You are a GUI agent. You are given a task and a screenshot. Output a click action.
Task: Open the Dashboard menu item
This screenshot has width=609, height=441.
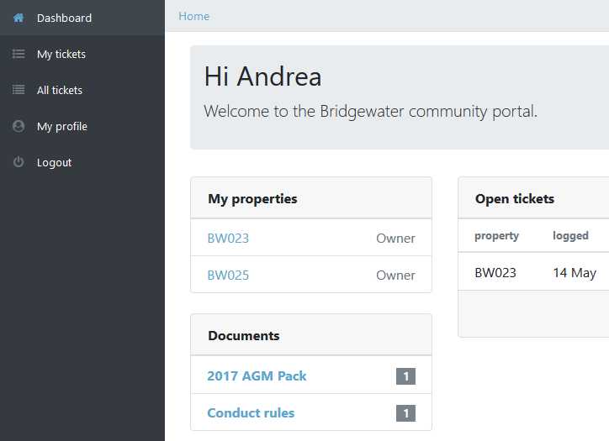[x=64, y=18]
